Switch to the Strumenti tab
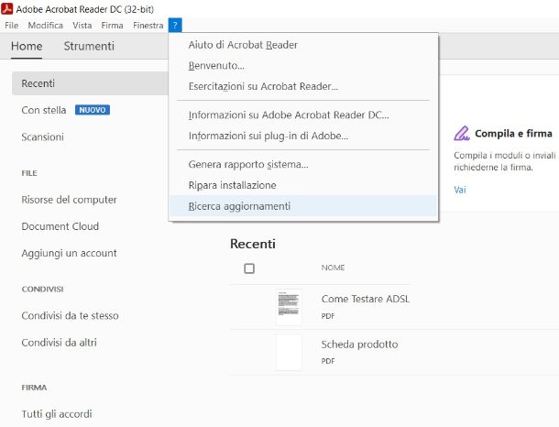Viewport: 559px width, 427px height. (x=89, y=47)
